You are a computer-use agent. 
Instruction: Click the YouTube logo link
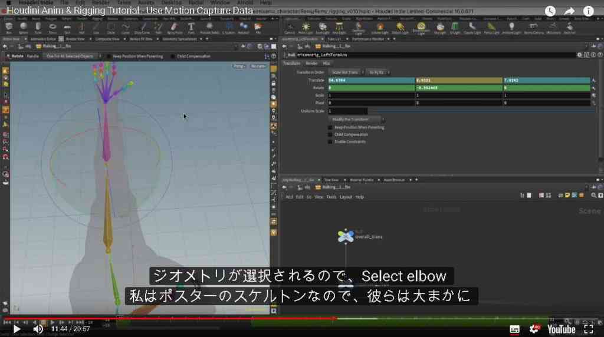click(562, 329)
